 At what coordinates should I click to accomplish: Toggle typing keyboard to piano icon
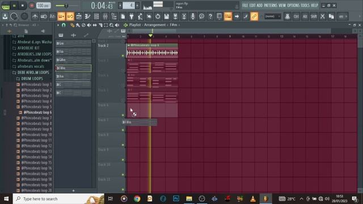click(x=228, y=16)
